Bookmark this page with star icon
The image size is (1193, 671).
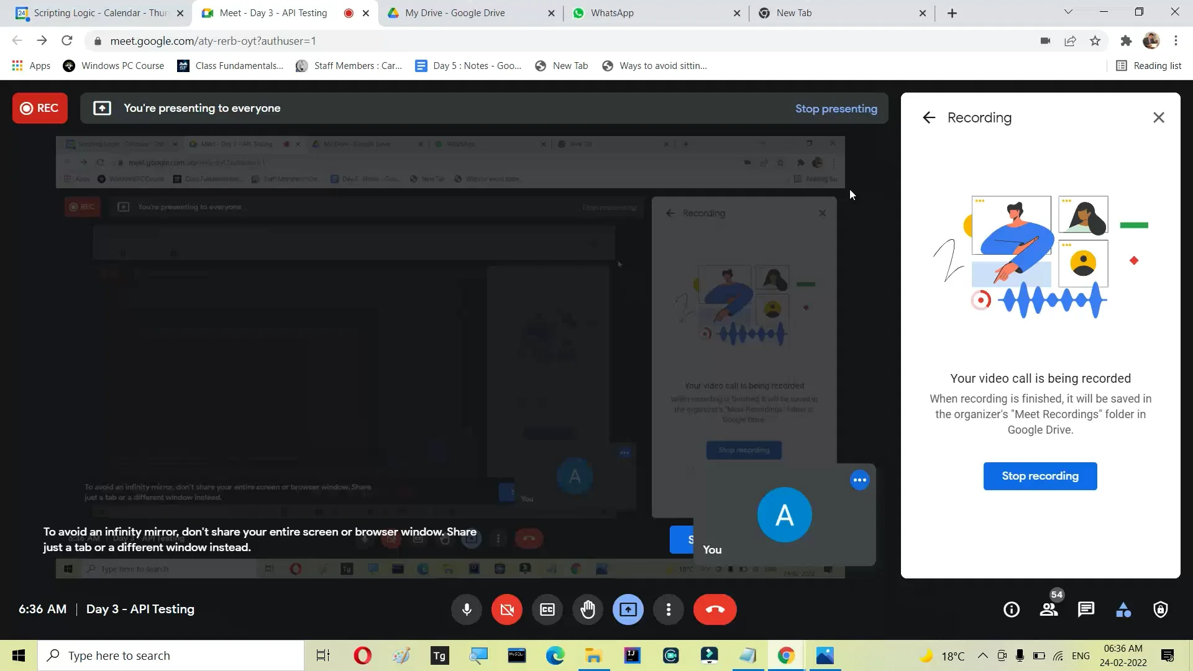1095,41
